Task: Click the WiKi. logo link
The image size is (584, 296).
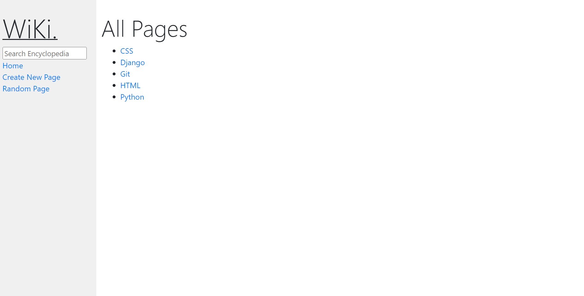Action: [30, 29]
